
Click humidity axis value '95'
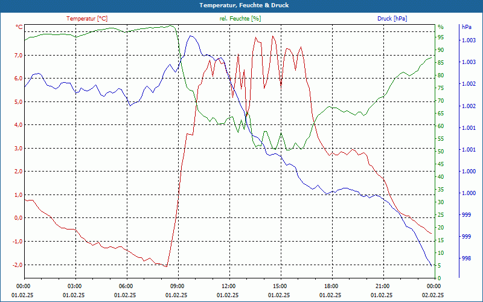[x=441, y=37]
